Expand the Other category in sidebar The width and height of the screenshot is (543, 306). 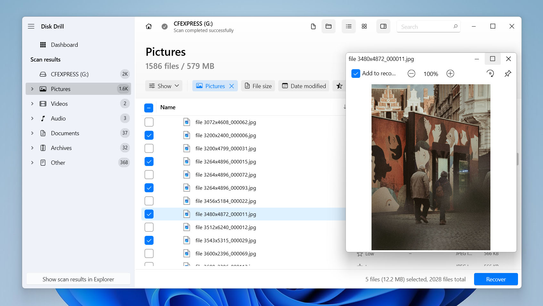(32, 162)
